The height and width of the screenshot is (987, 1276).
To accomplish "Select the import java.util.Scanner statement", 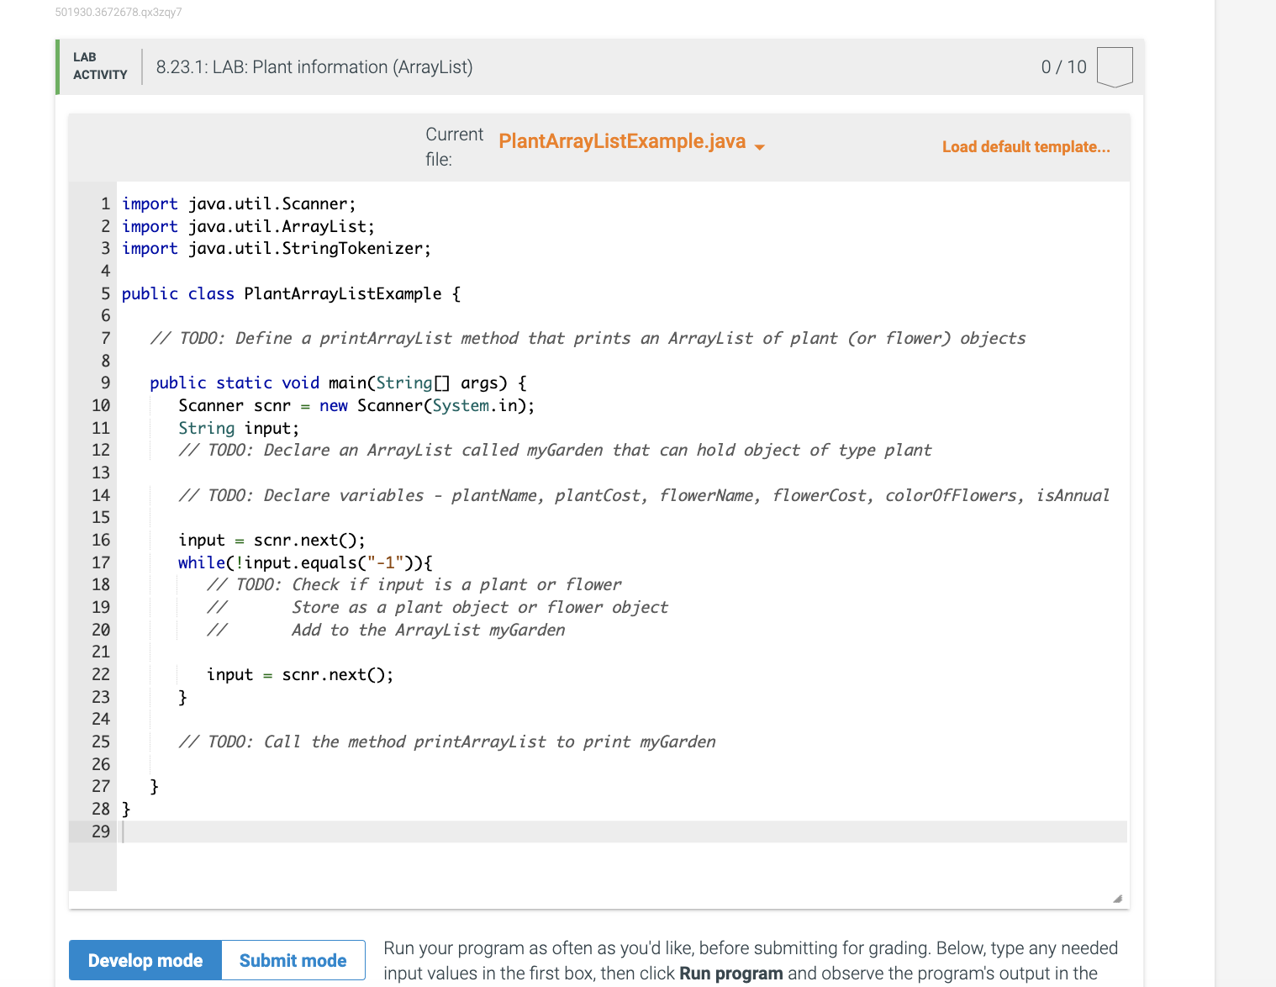I will 238,203.
